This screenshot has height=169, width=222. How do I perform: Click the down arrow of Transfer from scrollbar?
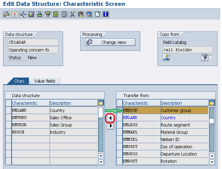(212, 162)
